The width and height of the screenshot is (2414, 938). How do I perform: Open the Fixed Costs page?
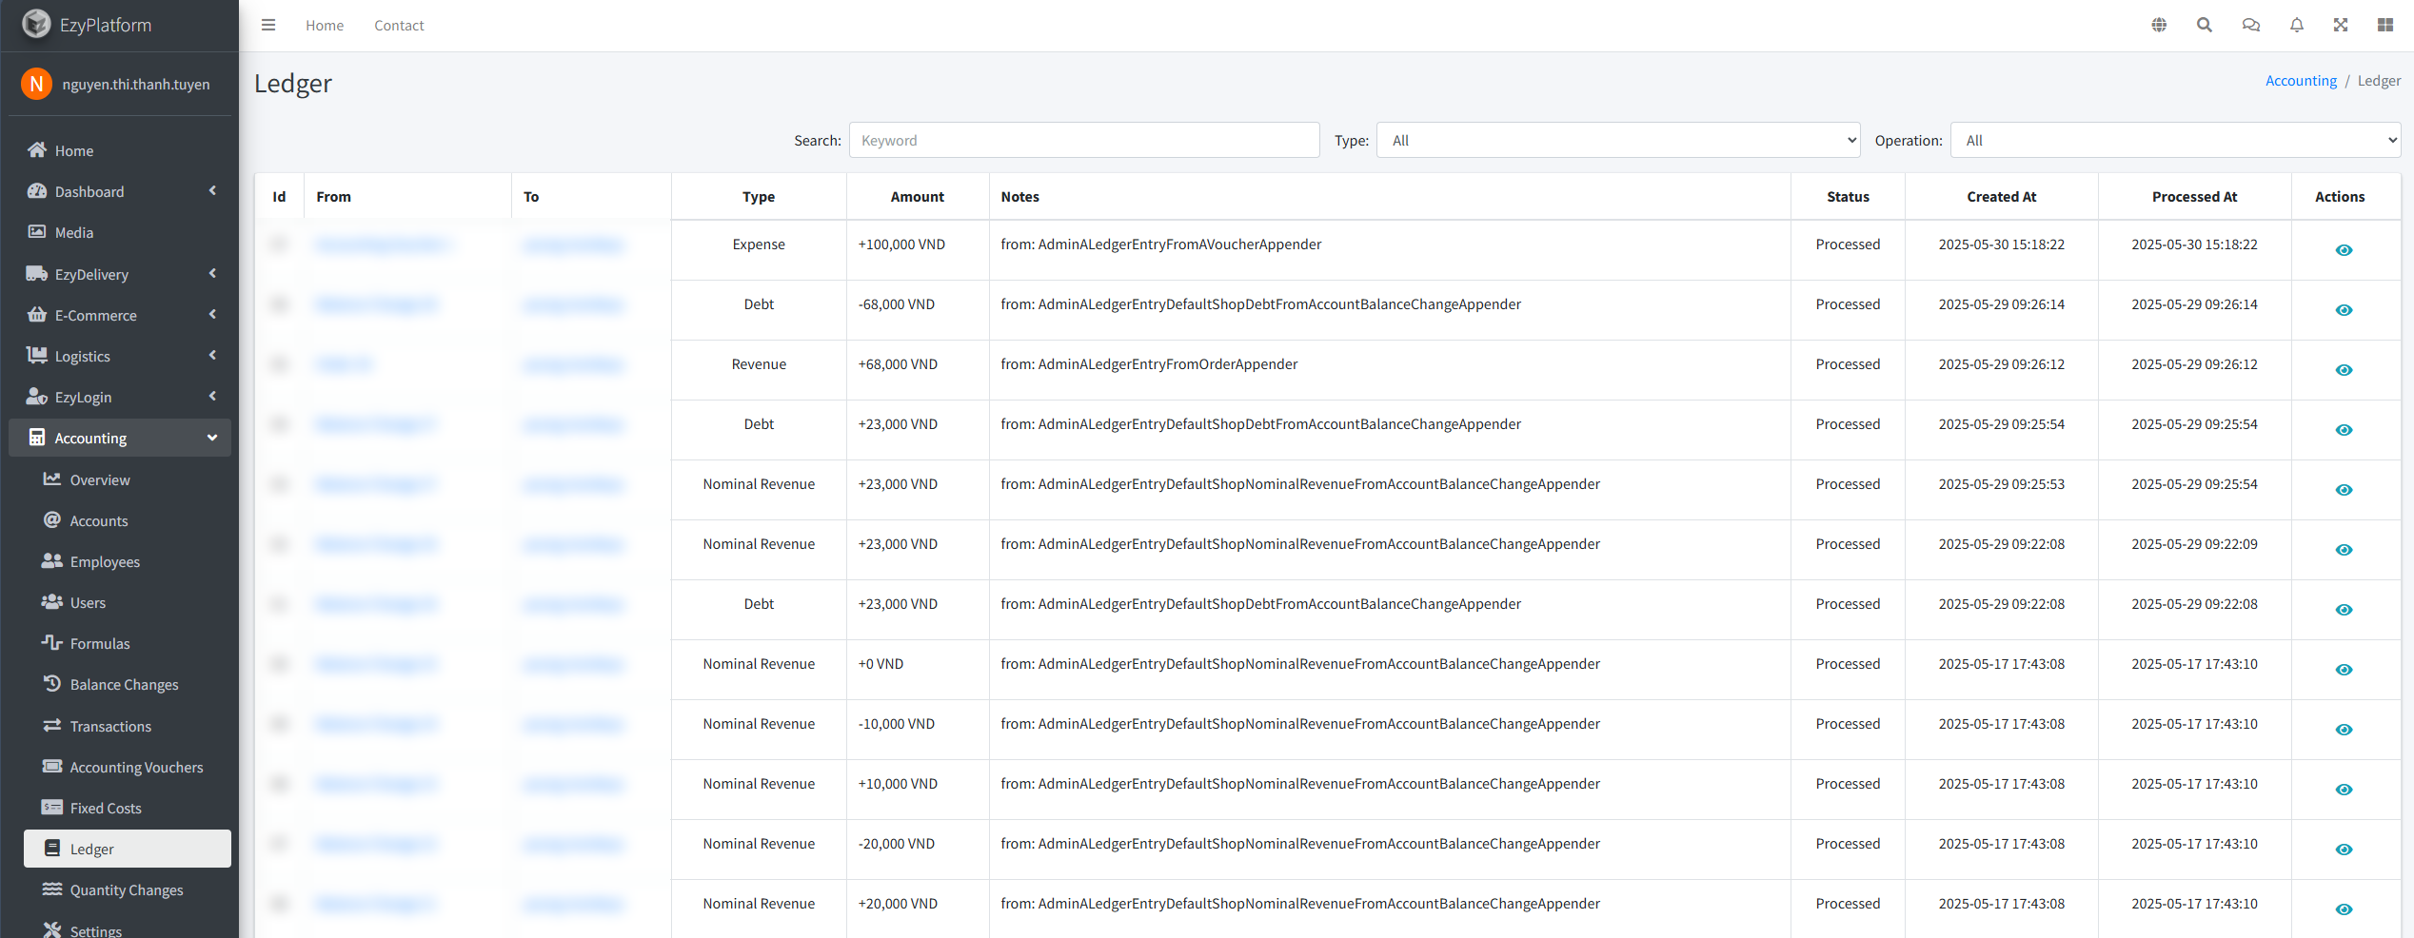(x=128, y=808)
